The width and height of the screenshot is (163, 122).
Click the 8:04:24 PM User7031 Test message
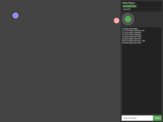point(134,41)
